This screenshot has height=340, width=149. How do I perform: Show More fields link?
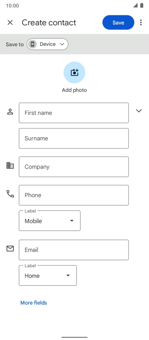[33, 303]
